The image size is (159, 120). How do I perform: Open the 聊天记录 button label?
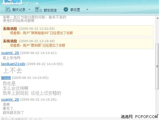click(19, 10)
